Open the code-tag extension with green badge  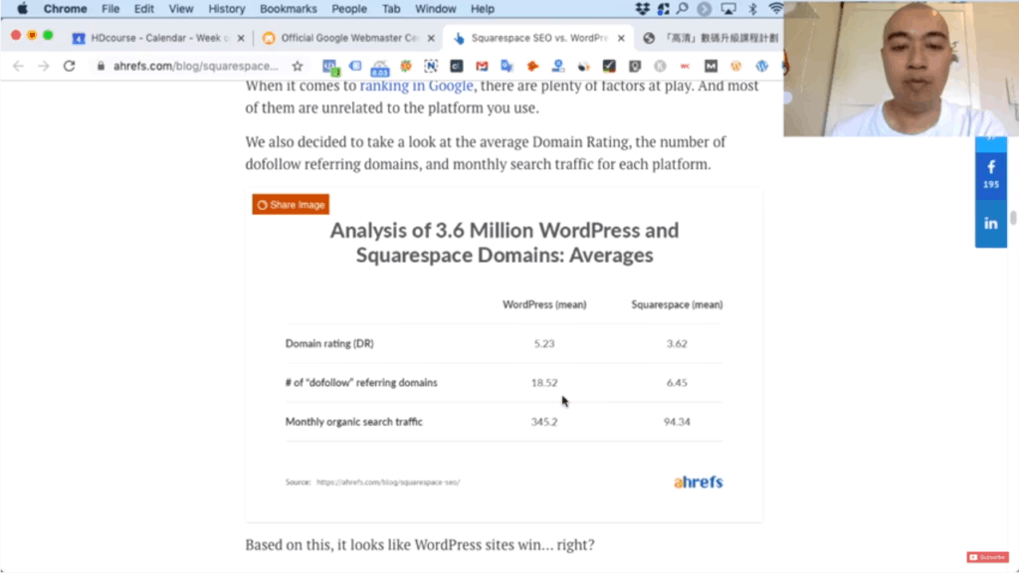(330, 67)
